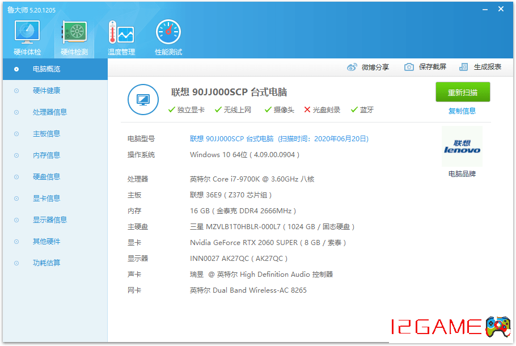Click the 联想 36E9 motherboard value
The image size is (516, 346).
click(231, 195)
